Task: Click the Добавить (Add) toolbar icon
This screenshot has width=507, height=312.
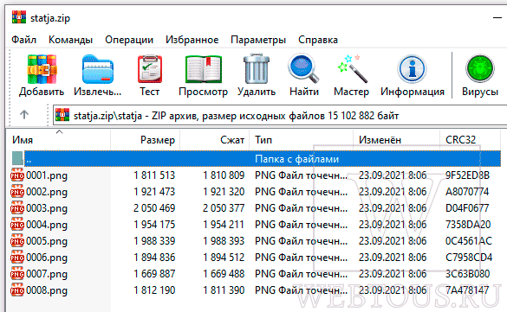Action: coord(42,69)
